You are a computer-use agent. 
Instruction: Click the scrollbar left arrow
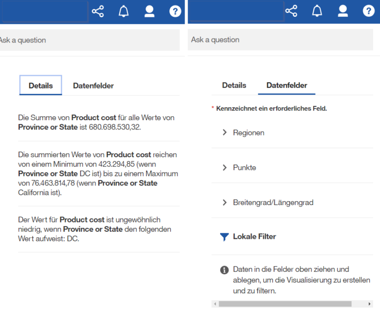point(215,304)
